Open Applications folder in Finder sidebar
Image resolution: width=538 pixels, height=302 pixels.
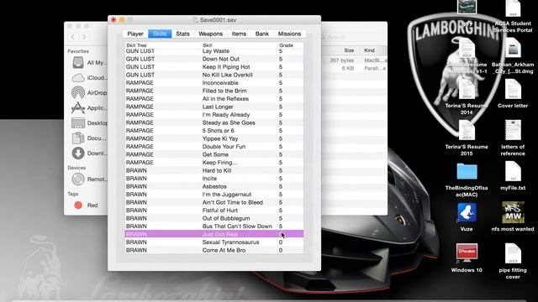point(89,108)
